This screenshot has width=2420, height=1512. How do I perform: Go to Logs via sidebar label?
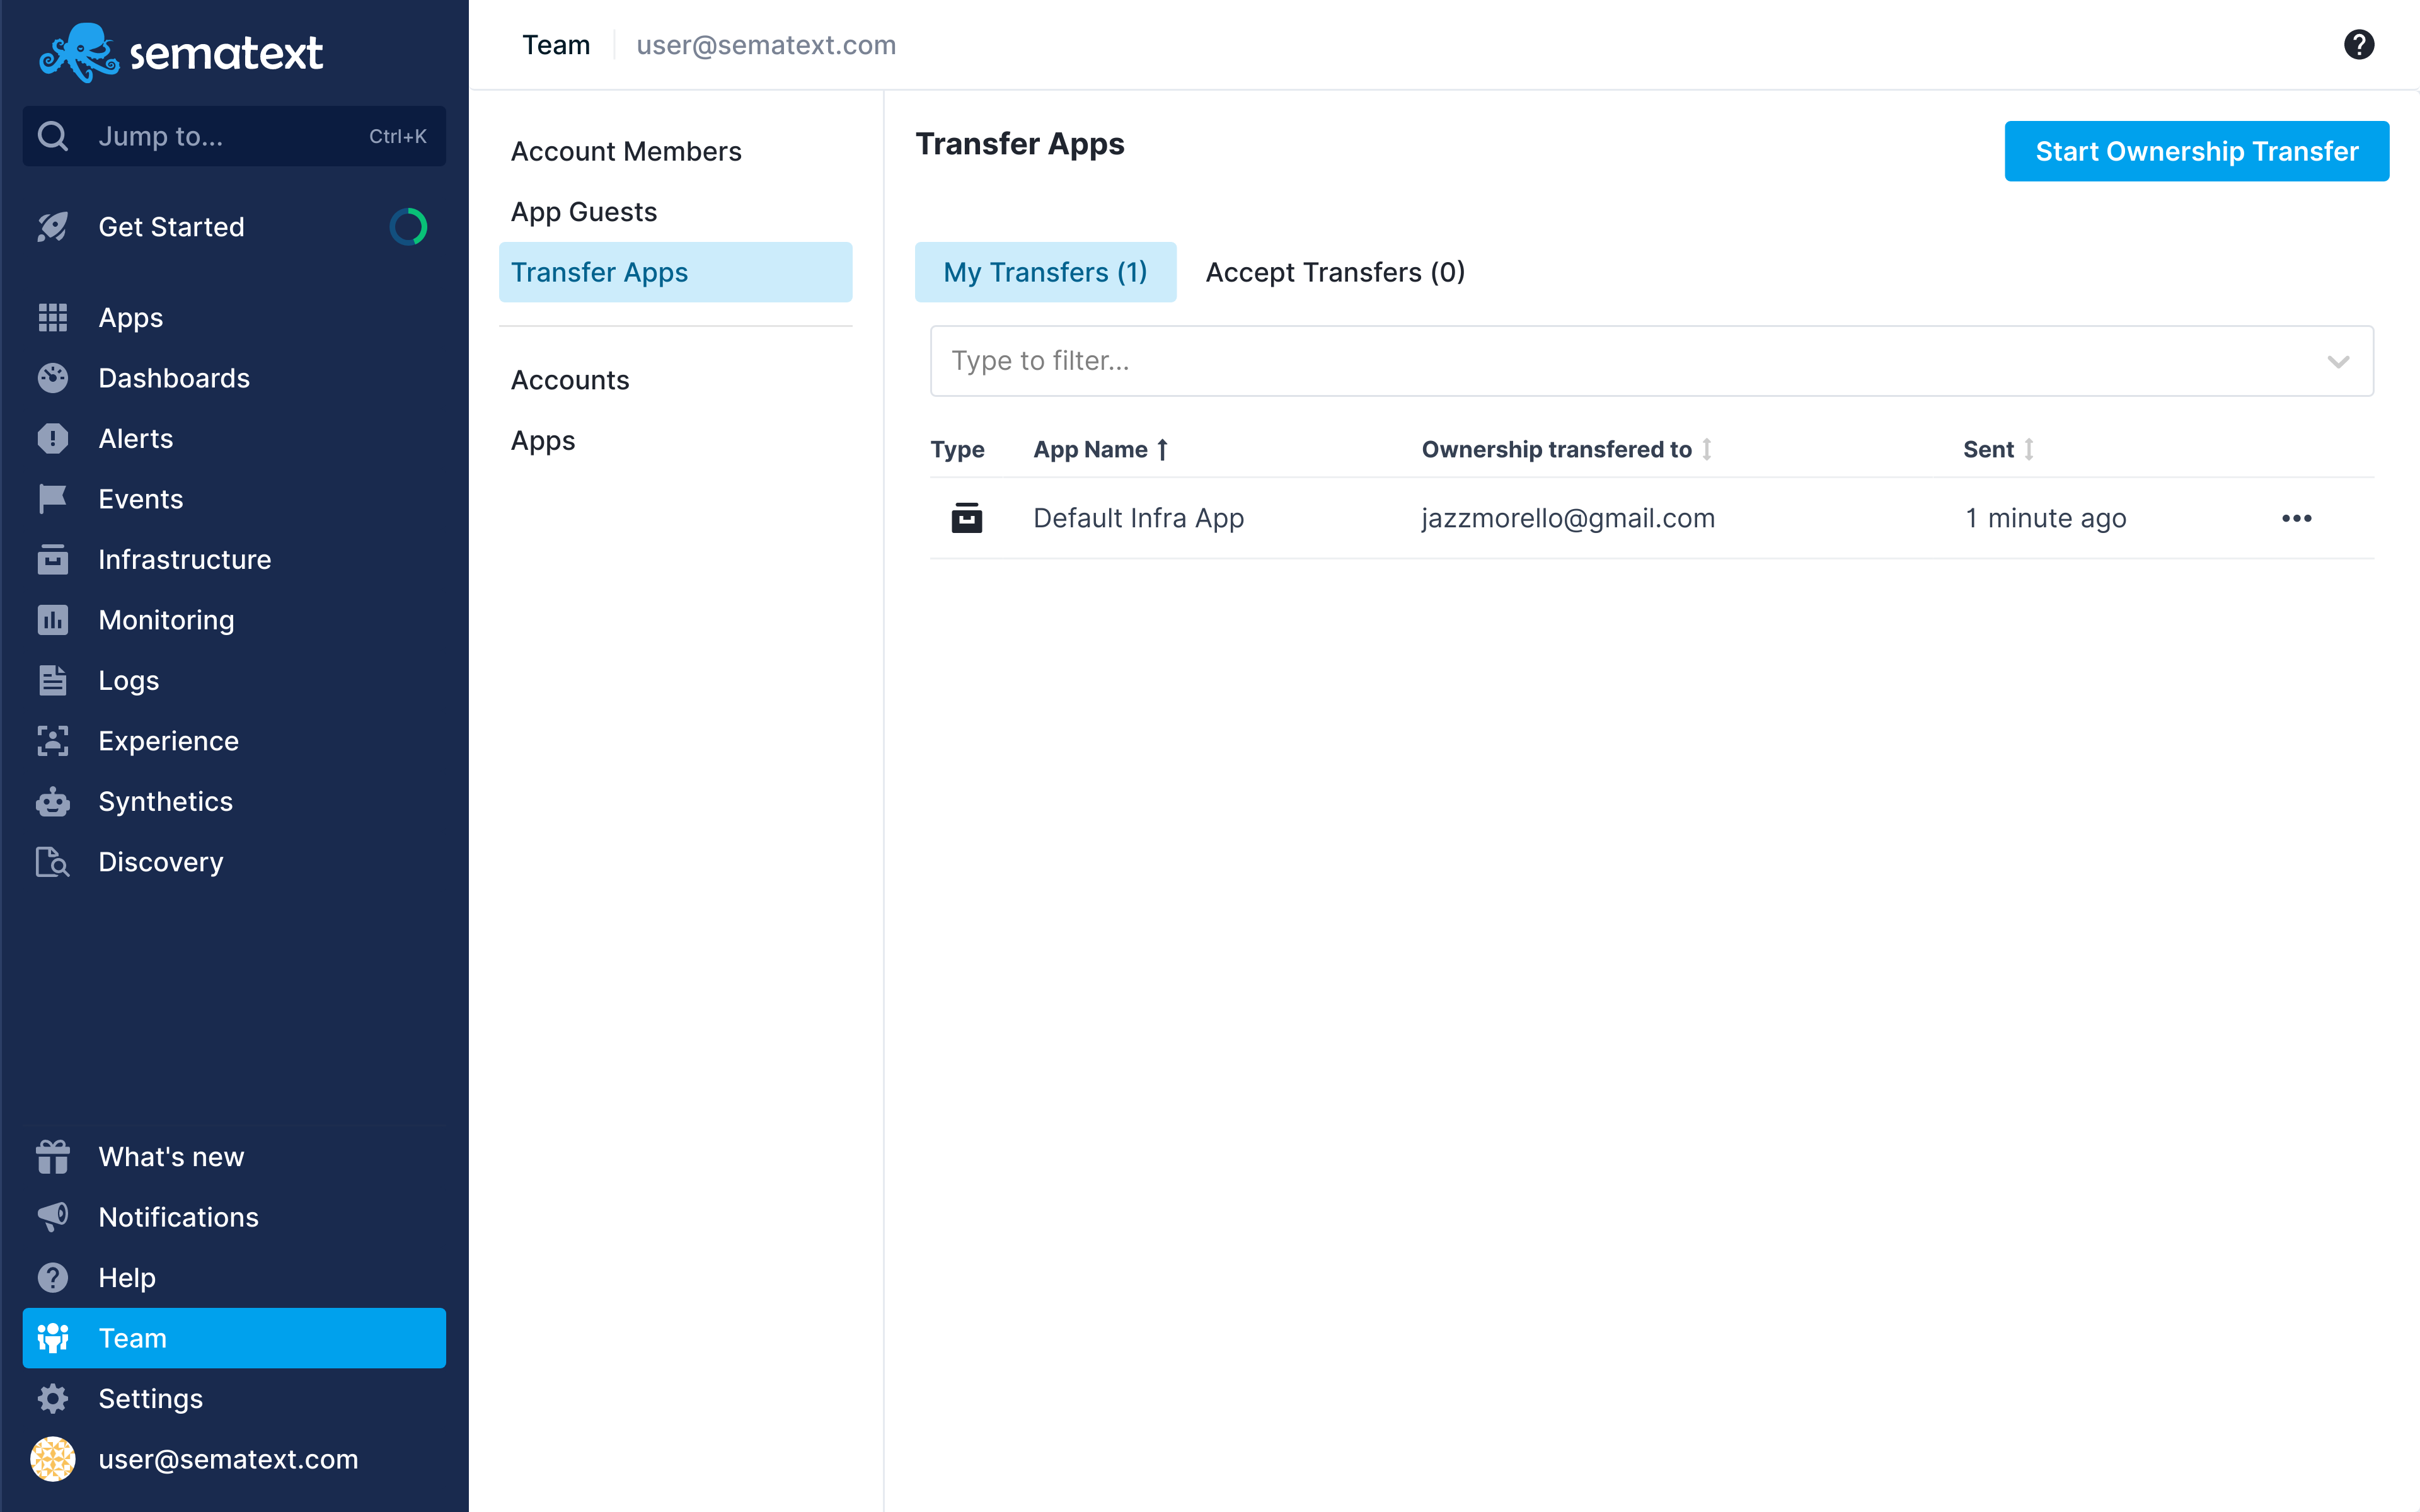point(129,681)
